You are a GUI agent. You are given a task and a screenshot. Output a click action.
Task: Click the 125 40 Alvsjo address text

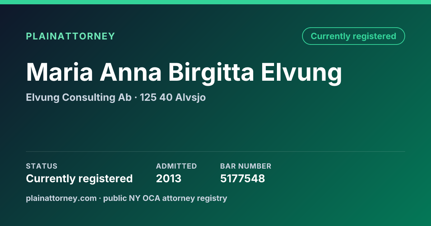[x=173, y=98]
